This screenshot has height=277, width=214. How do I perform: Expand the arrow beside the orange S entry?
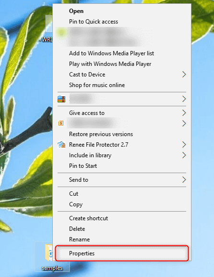184,123
